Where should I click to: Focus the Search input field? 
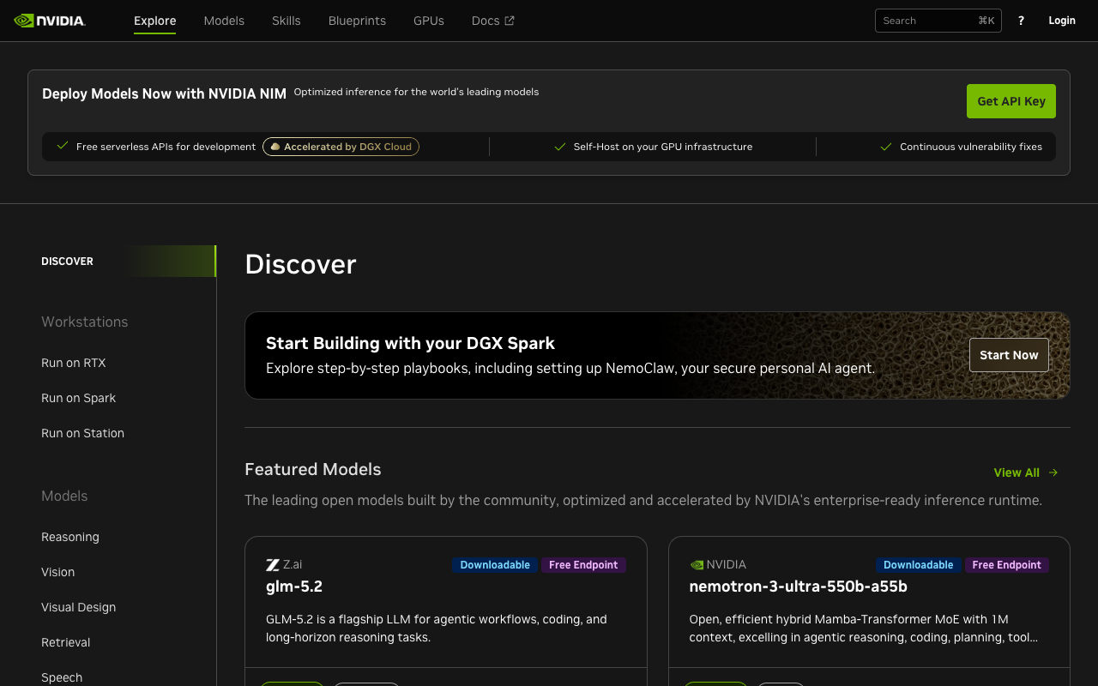938,21
